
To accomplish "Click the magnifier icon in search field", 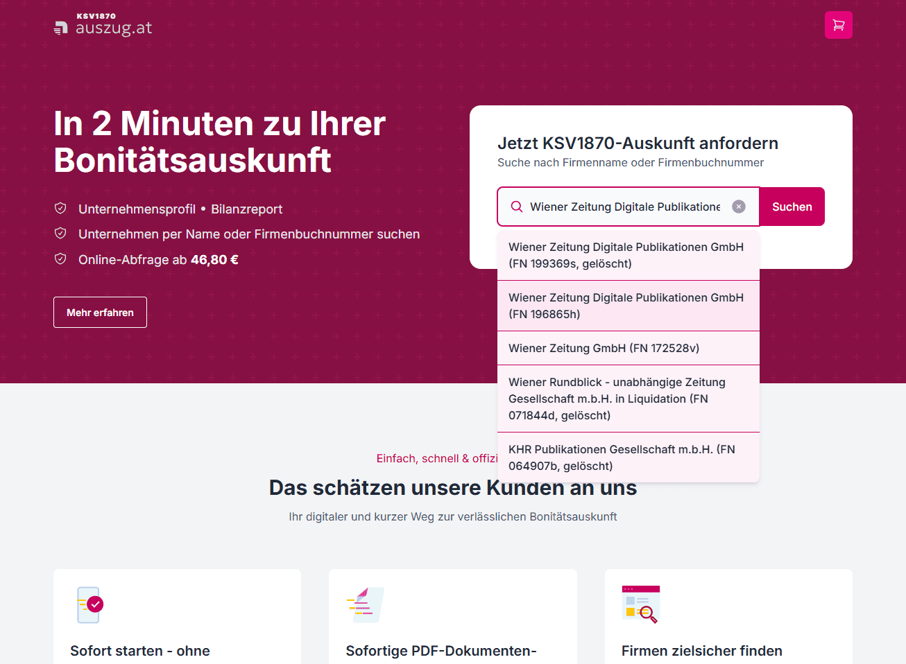I will tap(517, 207).
